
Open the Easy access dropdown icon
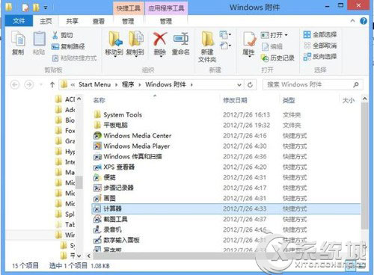point(225,46)
